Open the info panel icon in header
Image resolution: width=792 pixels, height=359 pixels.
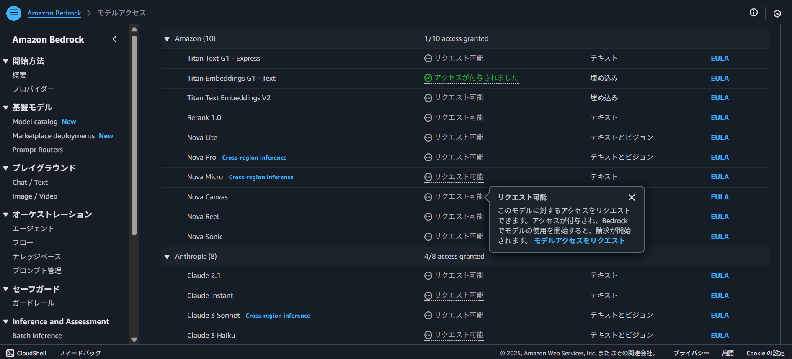[x=753, y=13]
